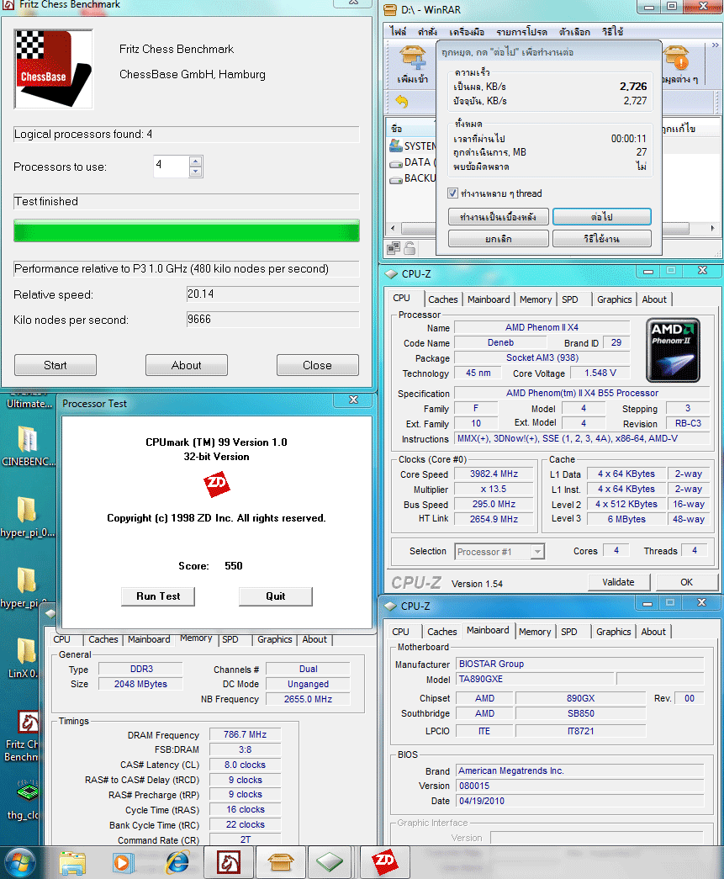Viewport: 724px width, 879px height.
Task: Open the เครื่องมือ menu in WinRAR
Action: [x=466, y=31]
